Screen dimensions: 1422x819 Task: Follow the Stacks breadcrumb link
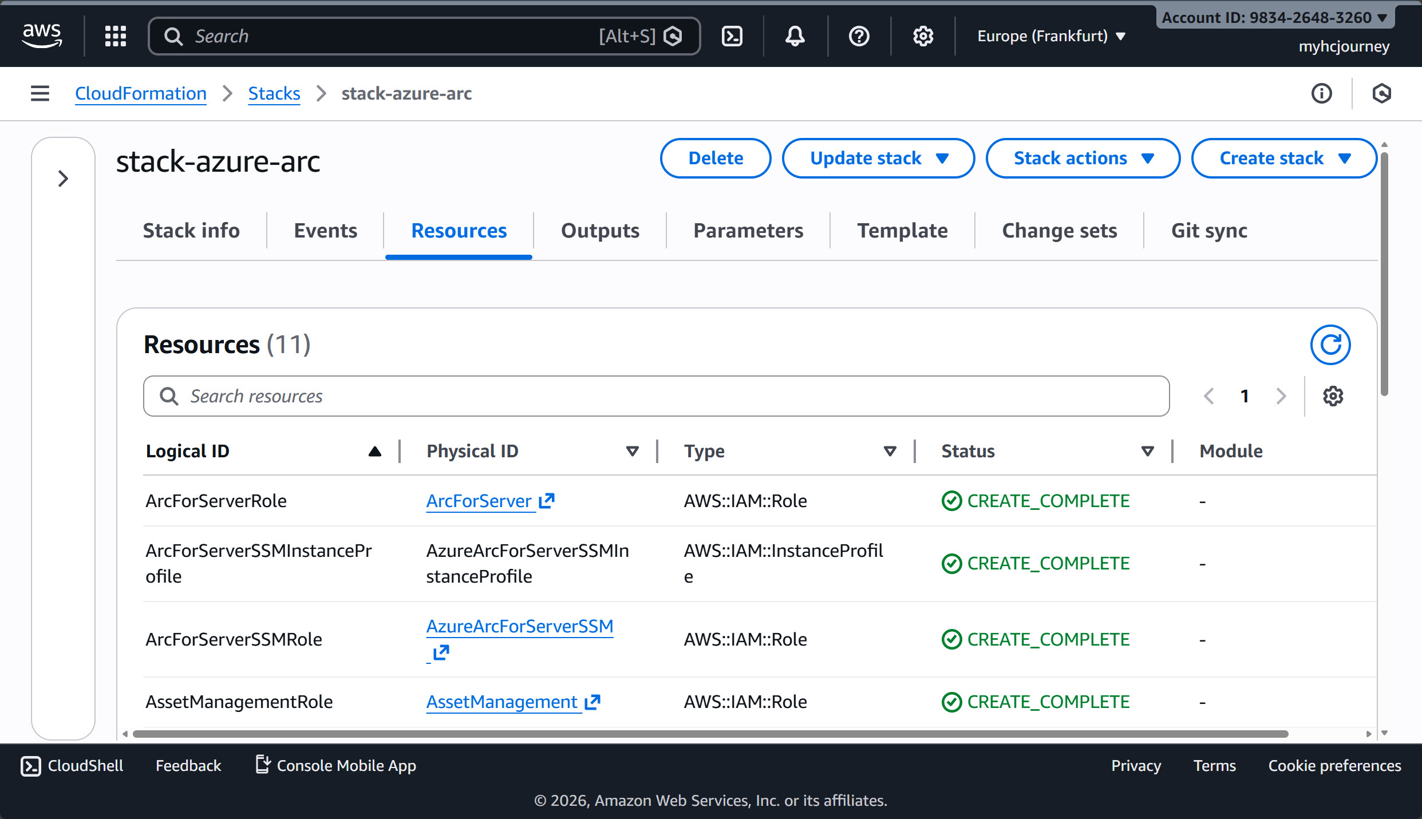(x=274, y=93)
